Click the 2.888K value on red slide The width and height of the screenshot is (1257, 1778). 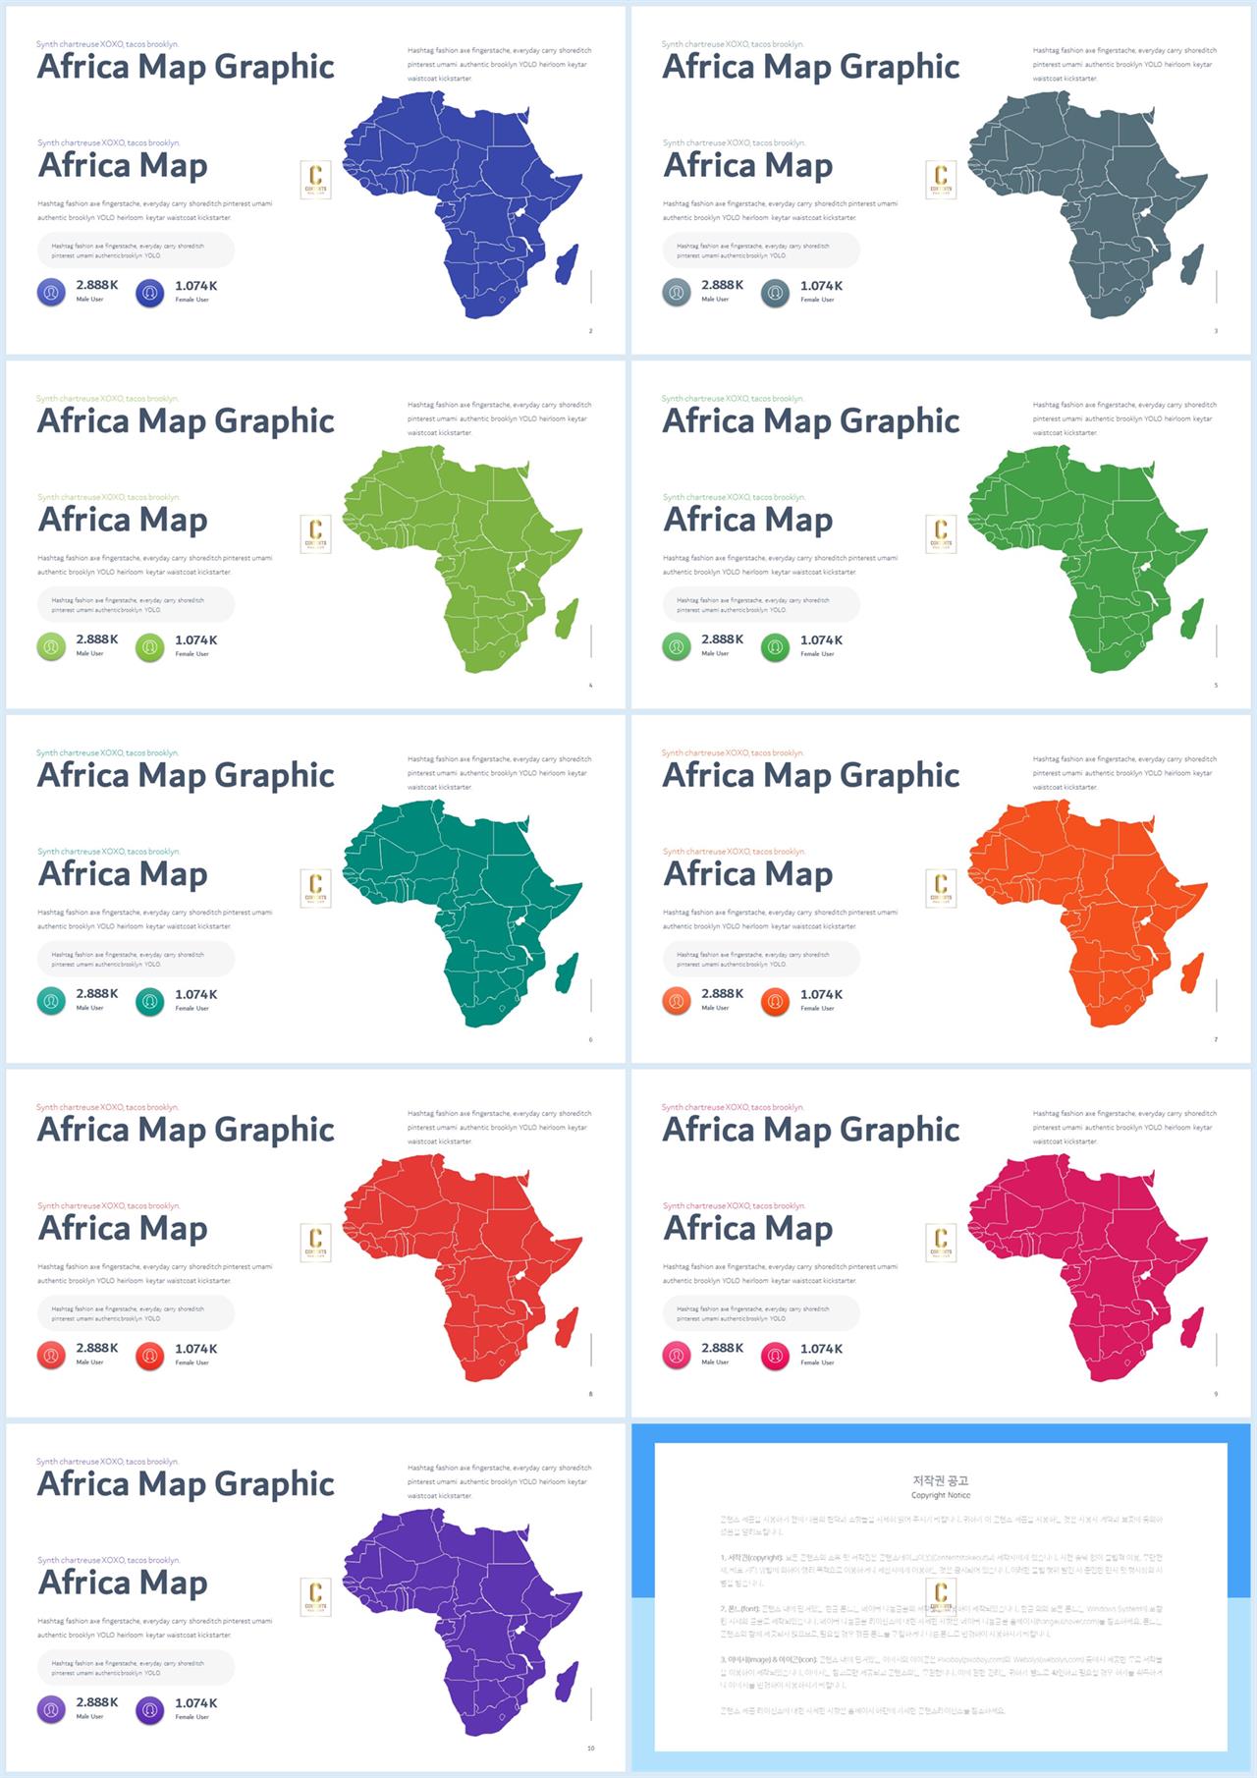tap(97, 1348)
